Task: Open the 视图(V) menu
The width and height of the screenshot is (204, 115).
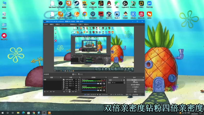Action: coord(58,24)
